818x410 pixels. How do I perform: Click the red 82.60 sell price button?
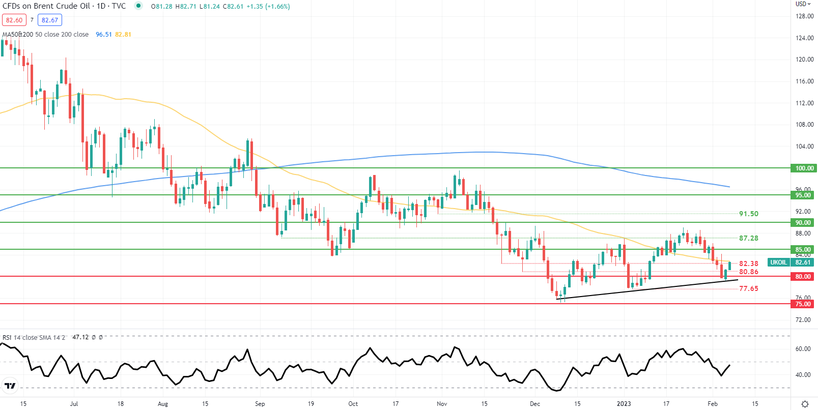pos(14,20)
